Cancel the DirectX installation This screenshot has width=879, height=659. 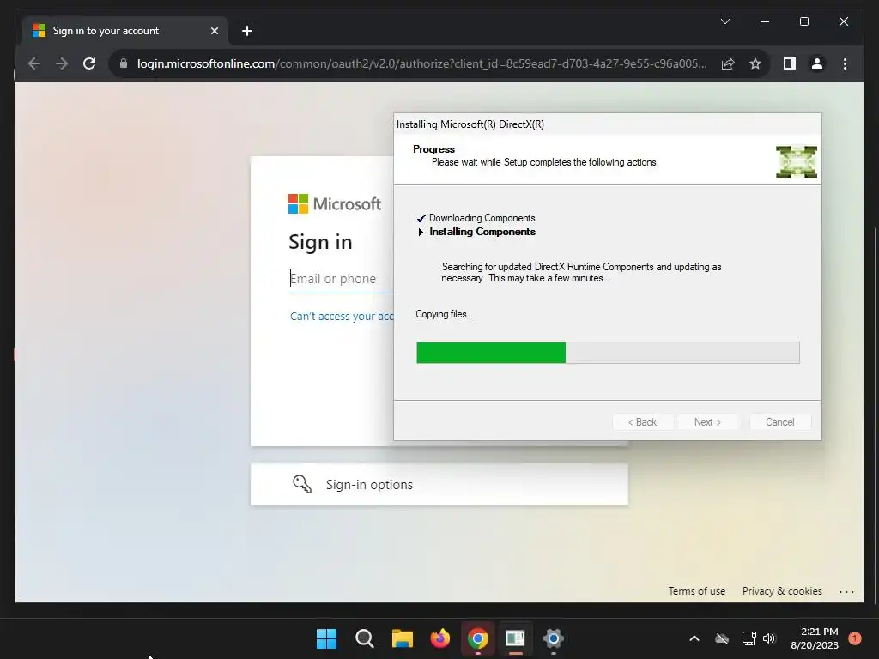coord(779,422)
